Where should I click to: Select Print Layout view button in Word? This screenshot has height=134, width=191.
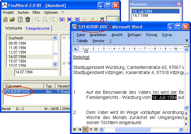coord(85,129)
